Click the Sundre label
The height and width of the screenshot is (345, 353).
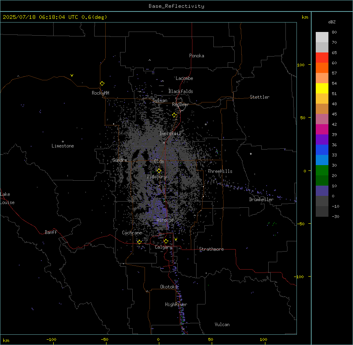pos(120,160)
